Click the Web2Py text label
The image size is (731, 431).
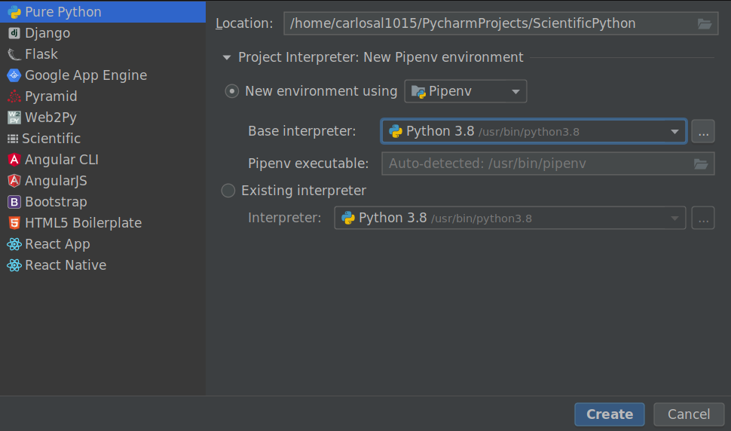coord(50,118)
